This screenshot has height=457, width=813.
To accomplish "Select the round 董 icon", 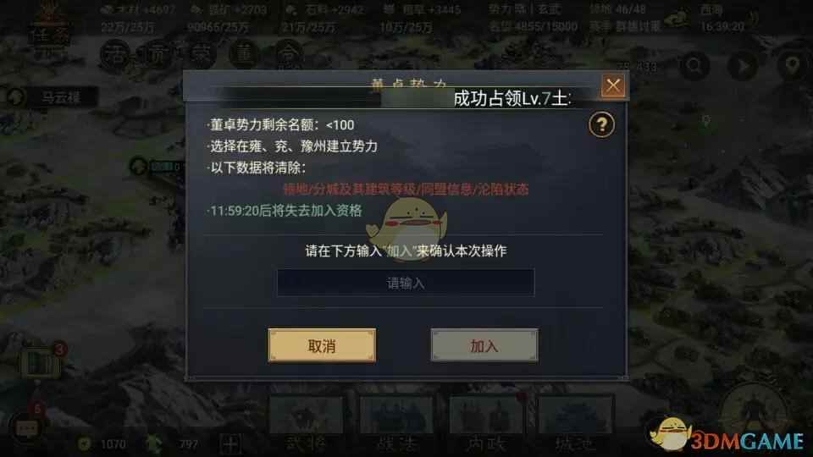I will 245,54.
